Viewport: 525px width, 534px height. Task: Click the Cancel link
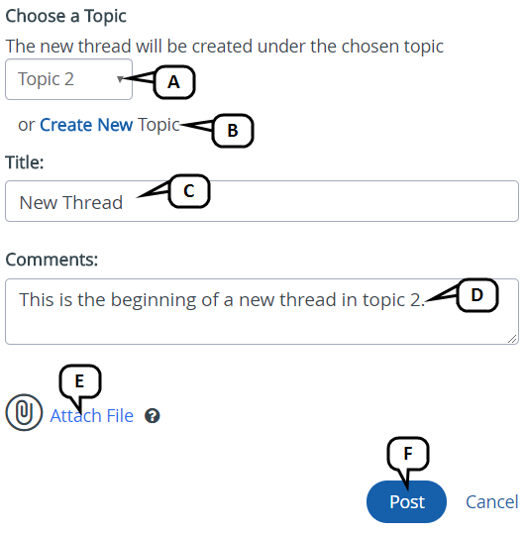(x=492, y=502)
